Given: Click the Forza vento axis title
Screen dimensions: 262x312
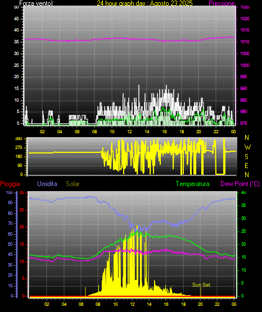Looking at the screenshot, I should coord(36,3).
